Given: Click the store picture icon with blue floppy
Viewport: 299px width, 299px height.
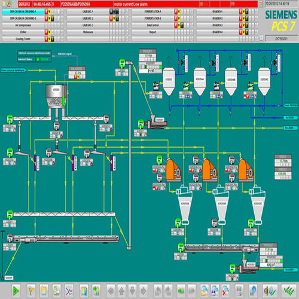Looking at the screenshot, I should (215, 291).
